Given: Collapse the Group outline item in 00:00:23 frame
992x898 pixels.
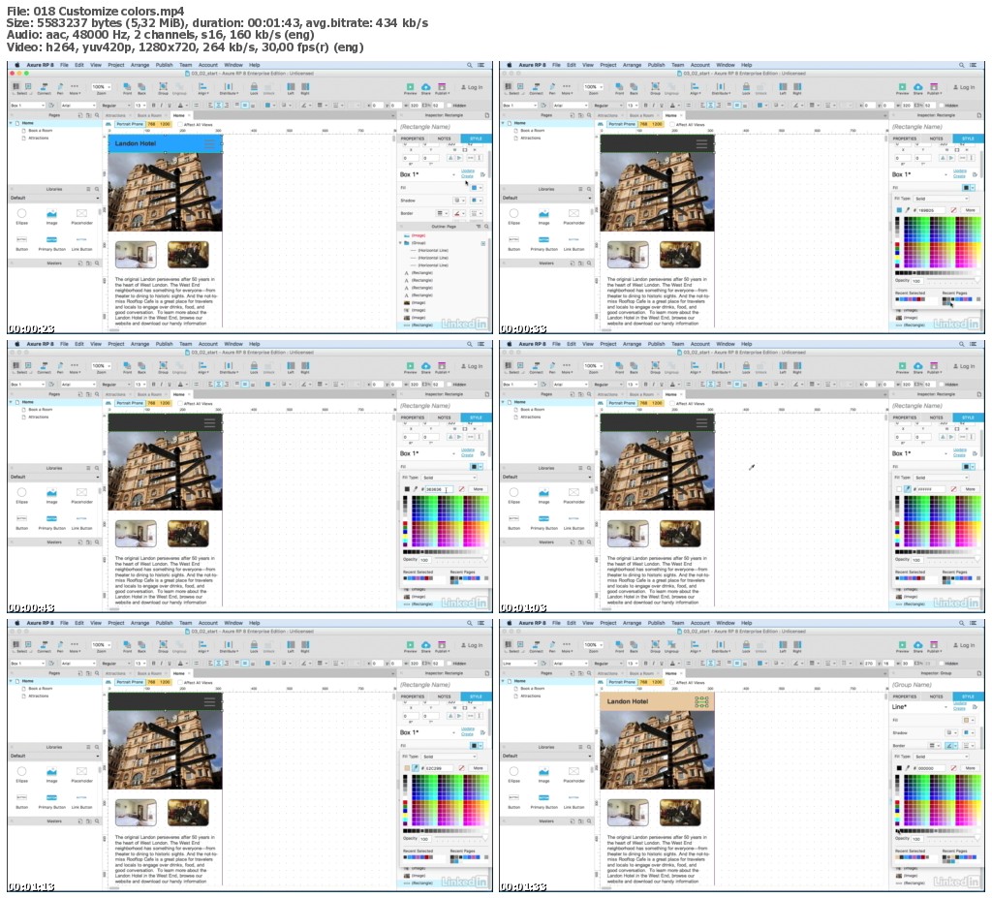Looking at the screenshot, I should (401, 242).
